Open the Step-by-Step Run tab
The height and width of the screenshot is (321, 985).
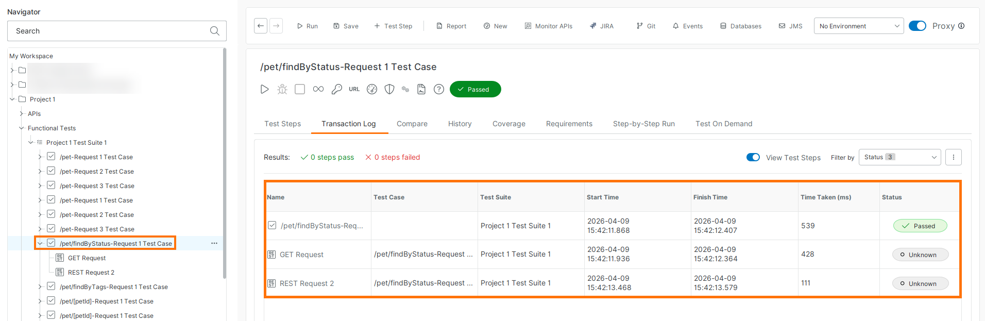click(644, 124)
